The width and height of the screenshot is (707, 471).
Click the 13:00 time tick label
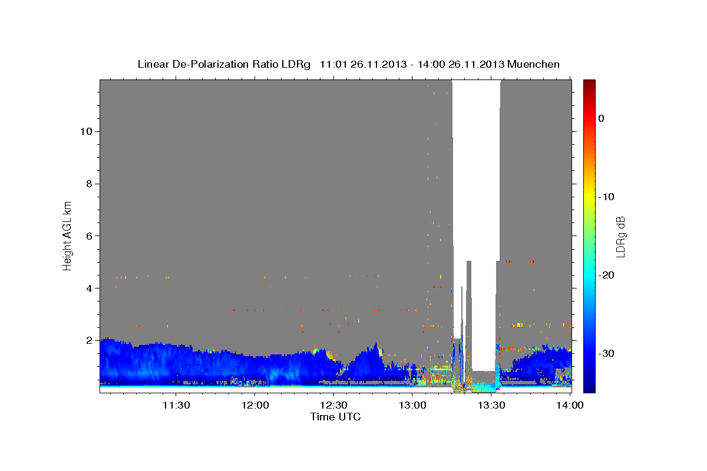click(412, 405)
